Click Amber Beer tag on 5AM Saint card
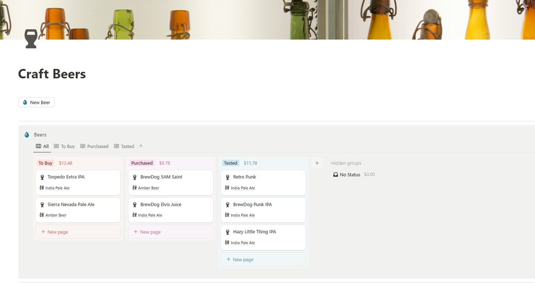 tap(149, 188)
